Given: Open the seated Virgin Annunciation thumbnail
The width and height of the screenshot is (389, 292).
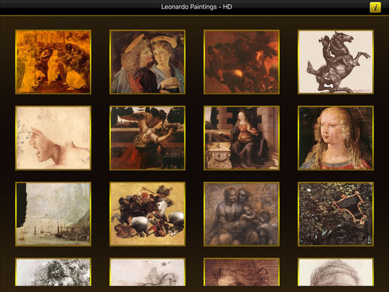Looking at the screenshot, I should tap(242, 138).
